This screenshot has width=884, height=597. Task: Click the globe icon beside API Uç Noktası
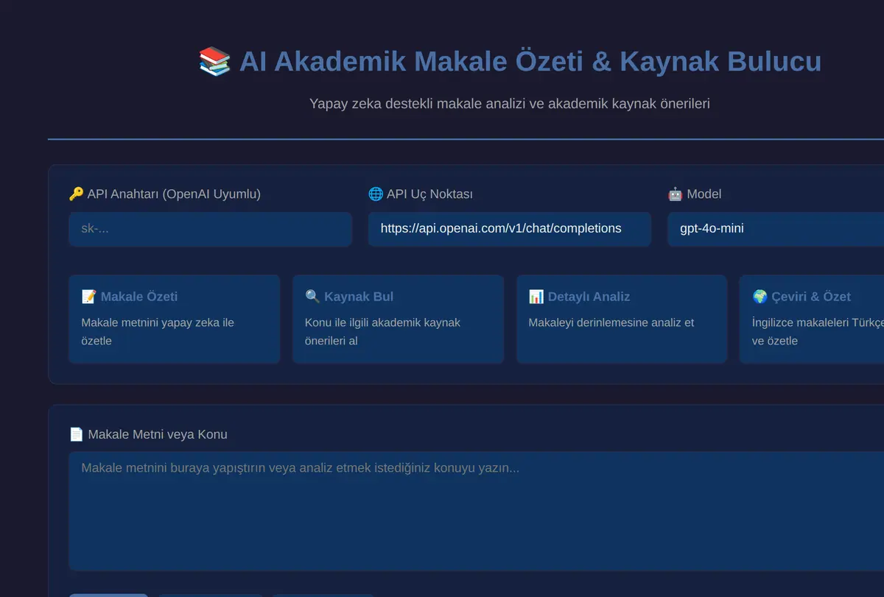[x=376, y=194]
